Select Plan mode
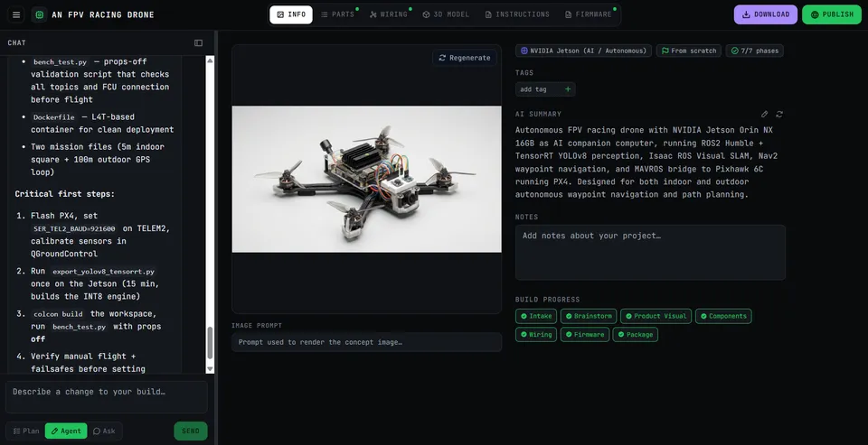This screenshot has width=868, height=445. (x=26, y=431)
